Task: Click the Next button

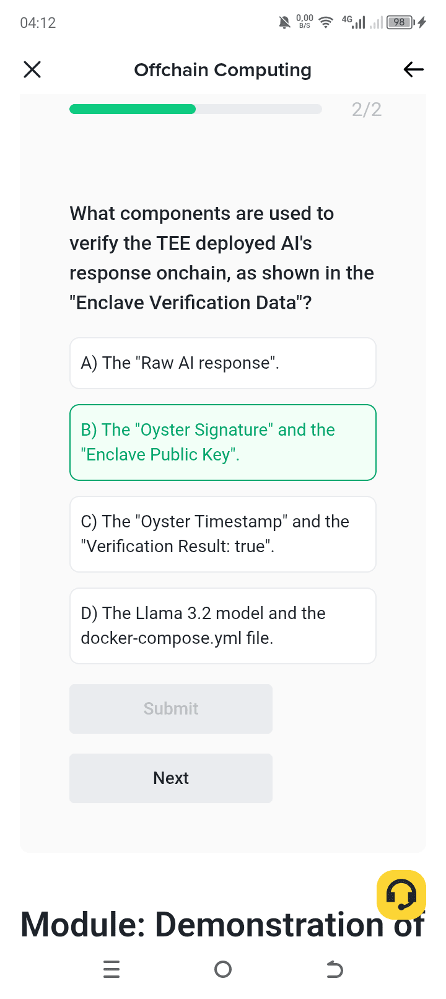Action: (171, 778)
